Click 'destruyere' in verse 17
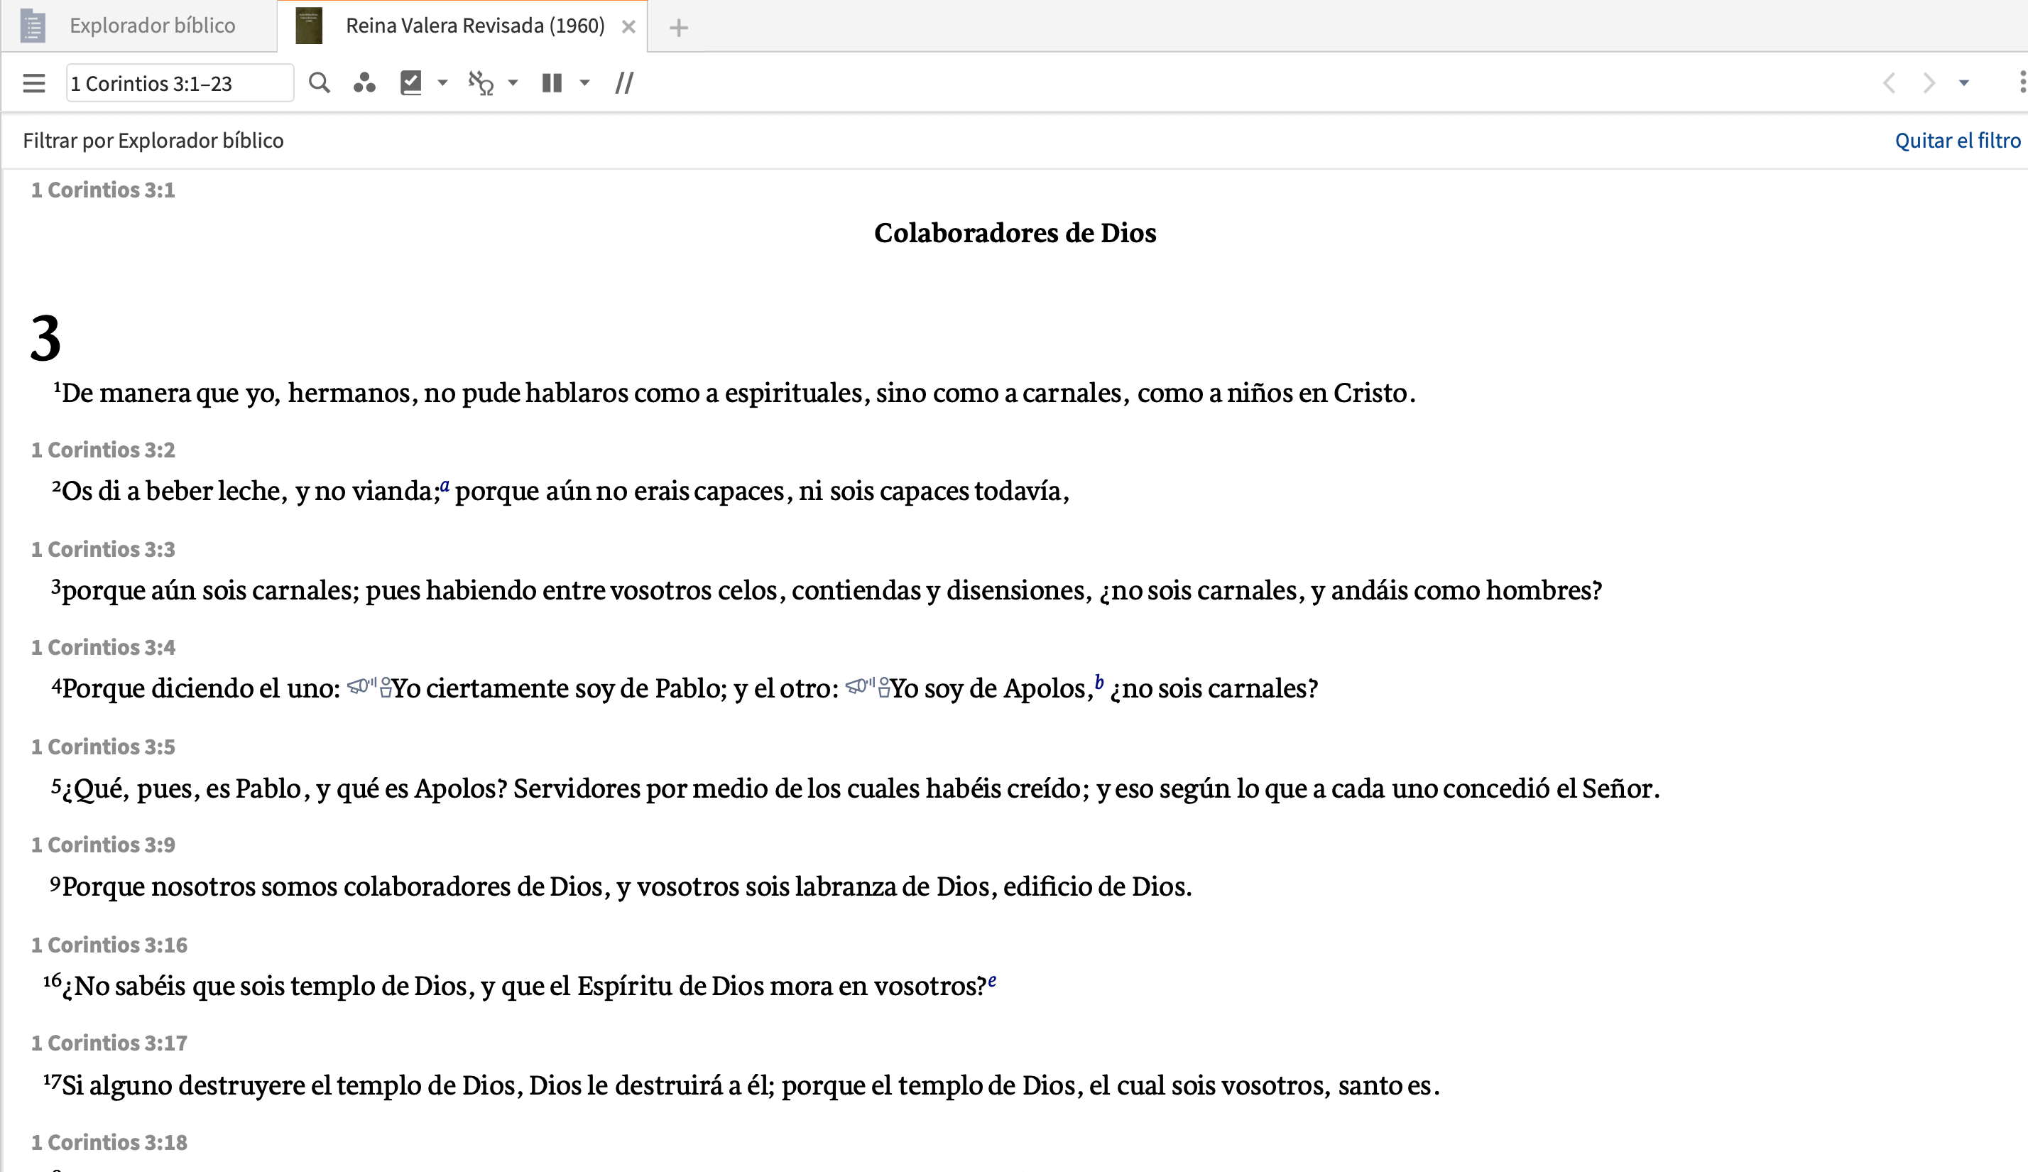Image resolution: width=2028 pixels, height=1172 pixels. (x=241, y=1086)
